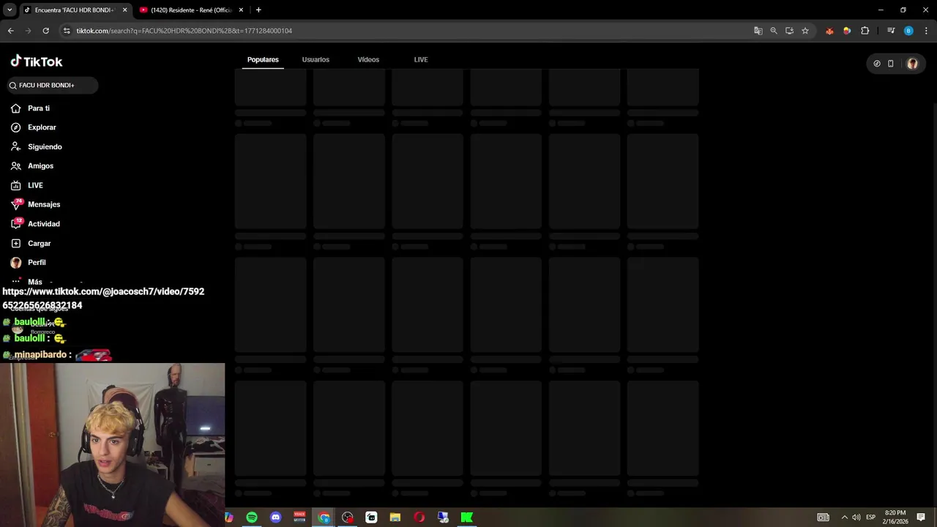The height and width of the screenshot is (527, 937).
Task: Switch to the LIVE search tab
Action: coord(421,59)
